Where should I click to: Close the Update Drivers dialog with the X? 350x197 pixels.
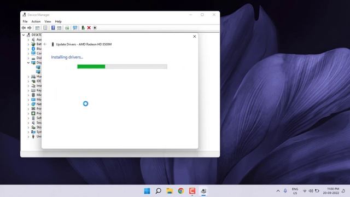[195, 37]
